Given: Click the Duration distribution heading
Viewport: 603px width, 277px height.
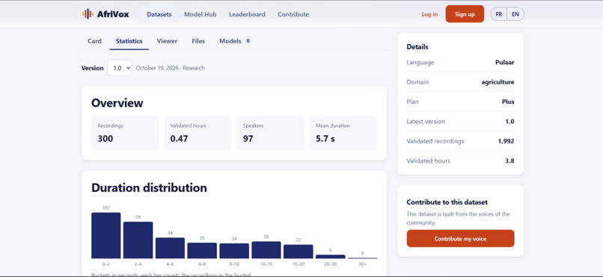Looking at the screenshot, I should click(149, 187).
